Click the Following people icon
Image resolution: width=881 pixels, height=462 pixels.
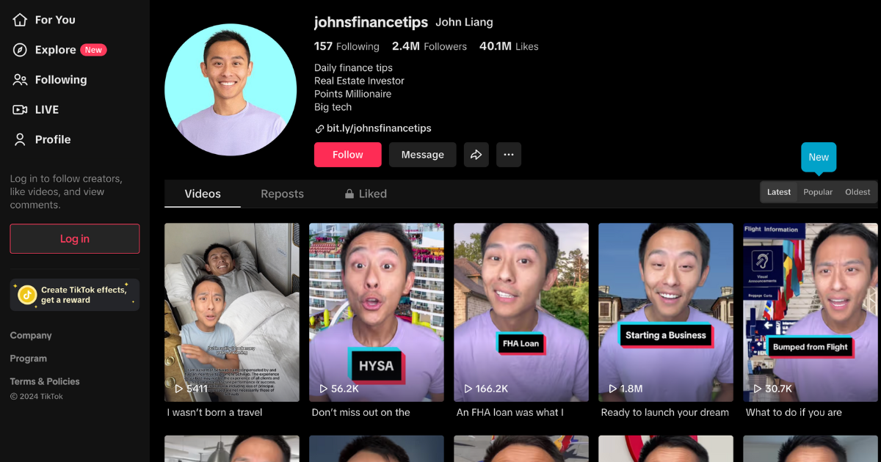pos(21,79)
